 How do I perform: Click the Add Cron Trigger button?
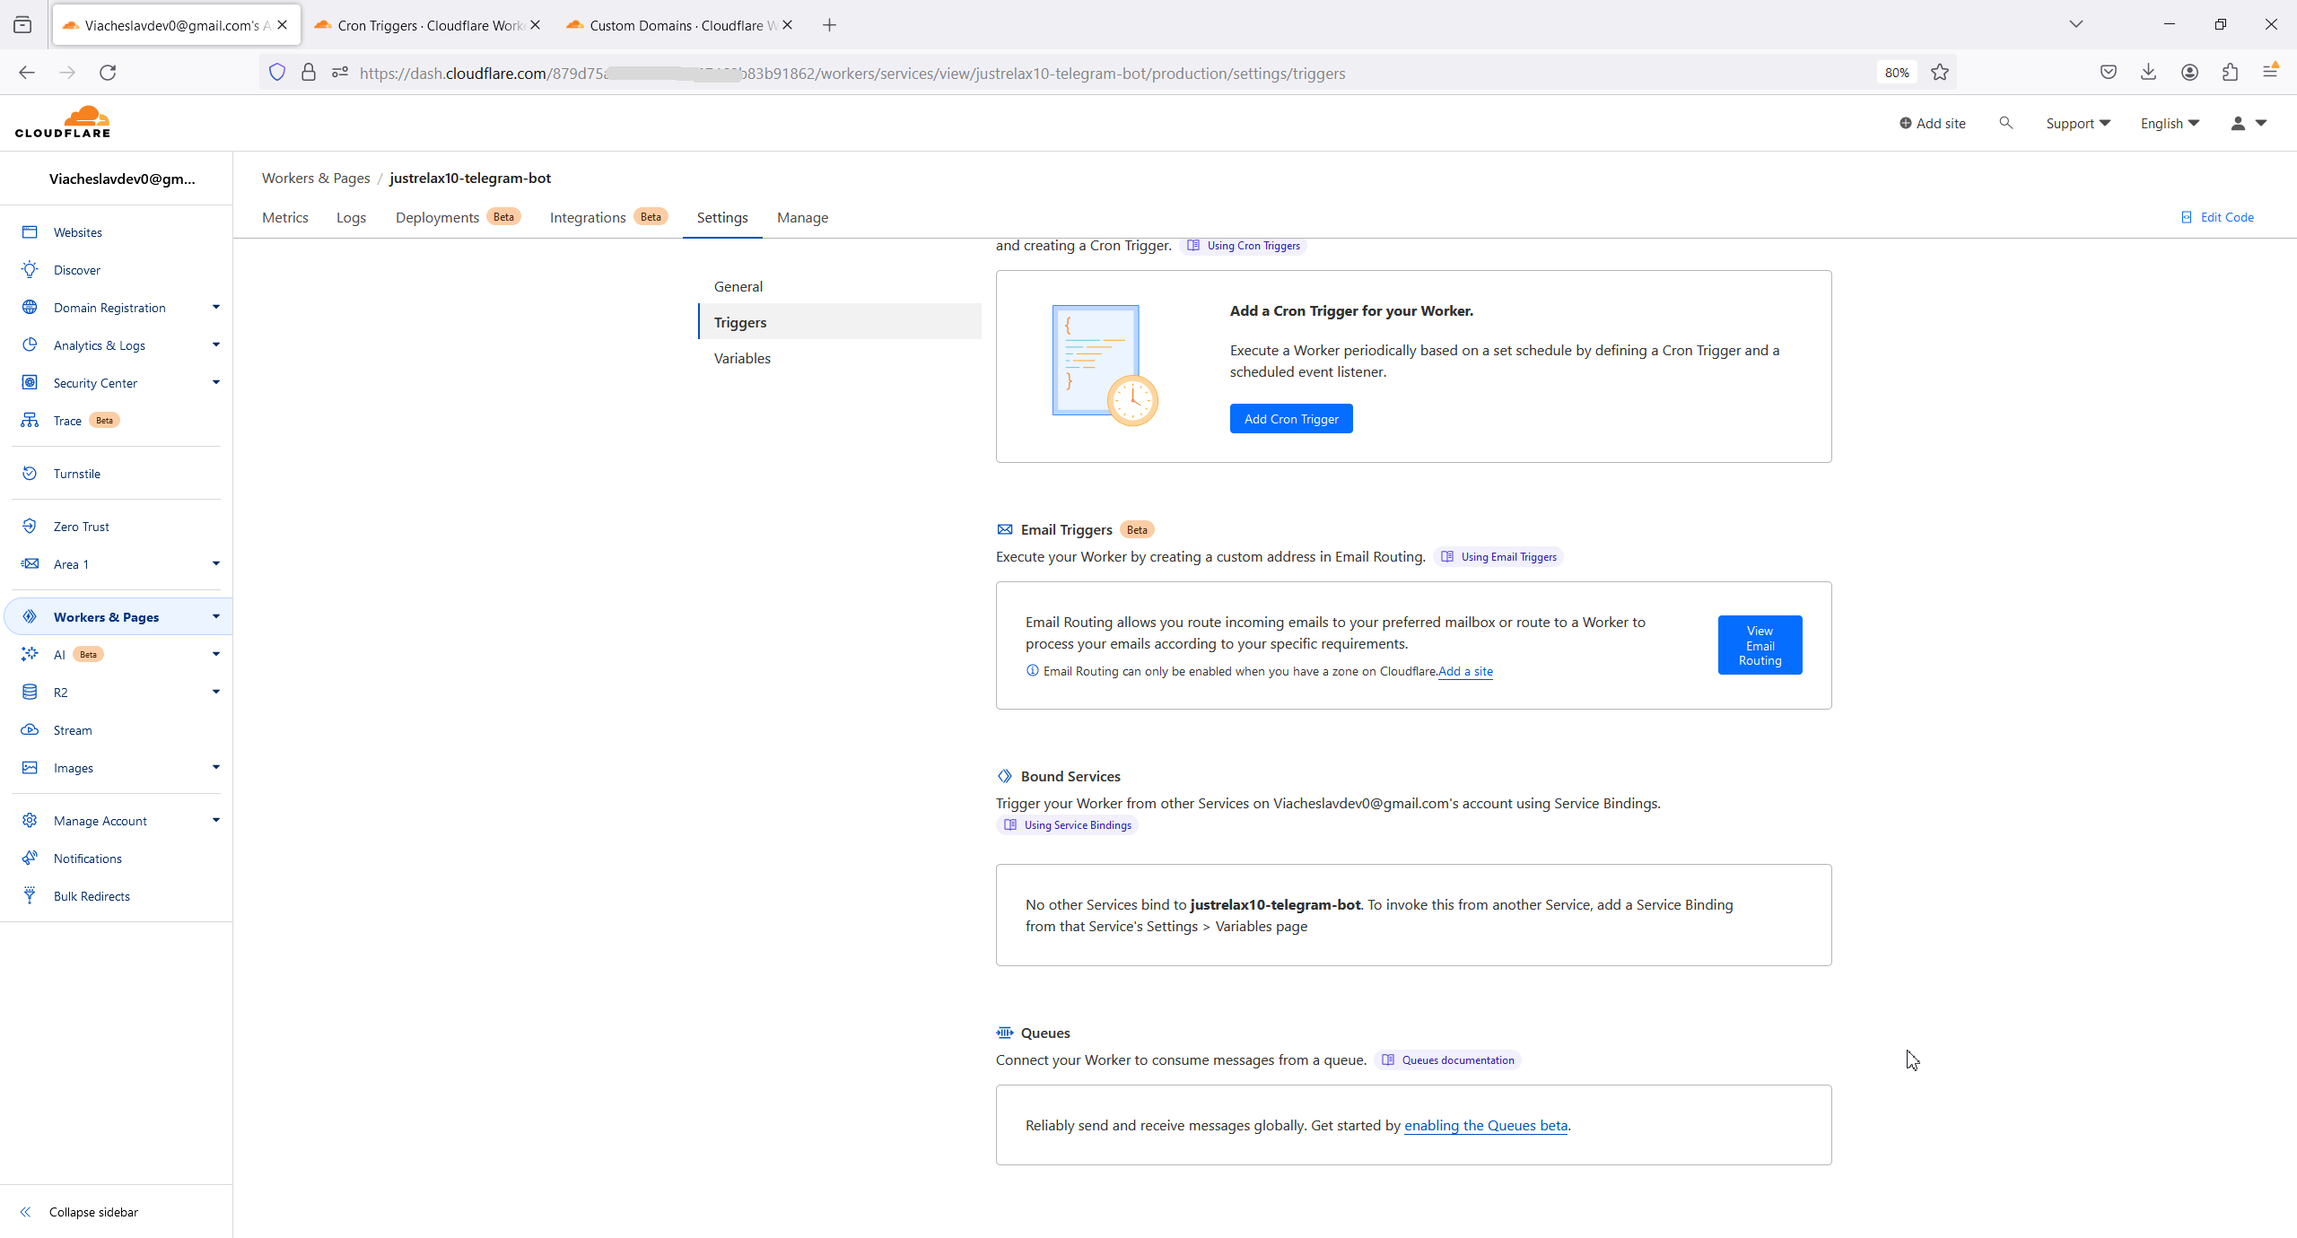tap(1290, 419)
